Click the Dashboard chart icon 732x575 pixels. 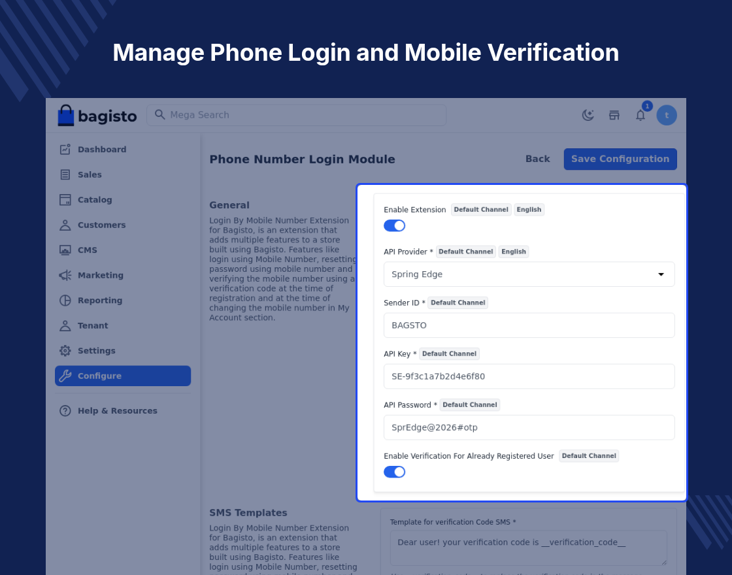(x=65, y=150)
